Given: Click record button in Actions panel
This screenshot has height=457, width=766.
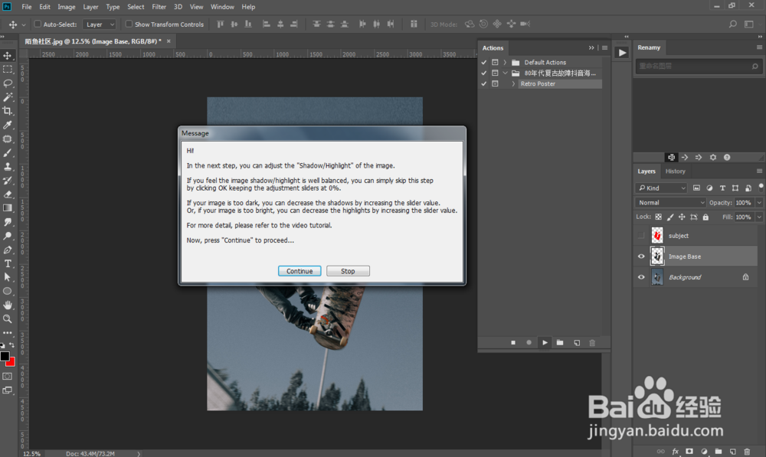Looking at the screenshot, I should point(529,343).
